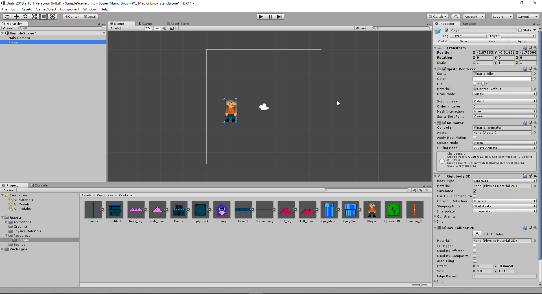Enable the Static checkbox
This screenshot has width=542, height=294.
(520, 30)
